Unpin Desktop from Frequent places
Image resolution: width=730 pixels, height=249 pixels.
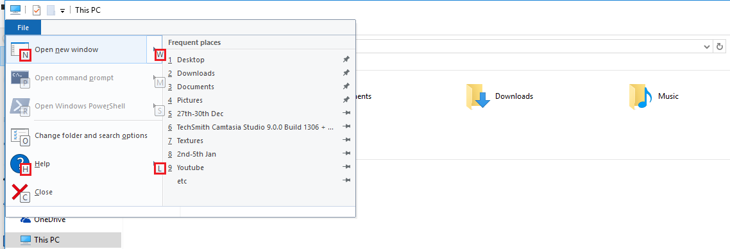click(346, 60)
